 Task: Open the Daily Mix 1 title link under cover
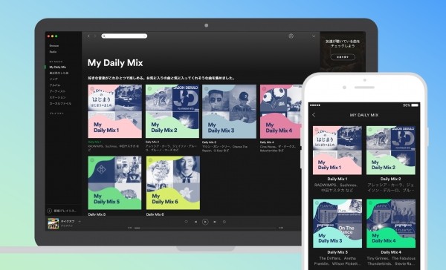[94, 142]
